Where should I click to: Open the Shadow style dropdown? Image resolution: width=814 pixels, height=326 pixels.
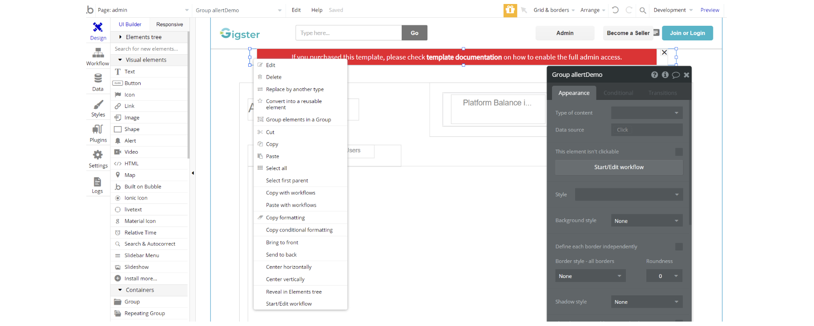(x=647, y=302)
